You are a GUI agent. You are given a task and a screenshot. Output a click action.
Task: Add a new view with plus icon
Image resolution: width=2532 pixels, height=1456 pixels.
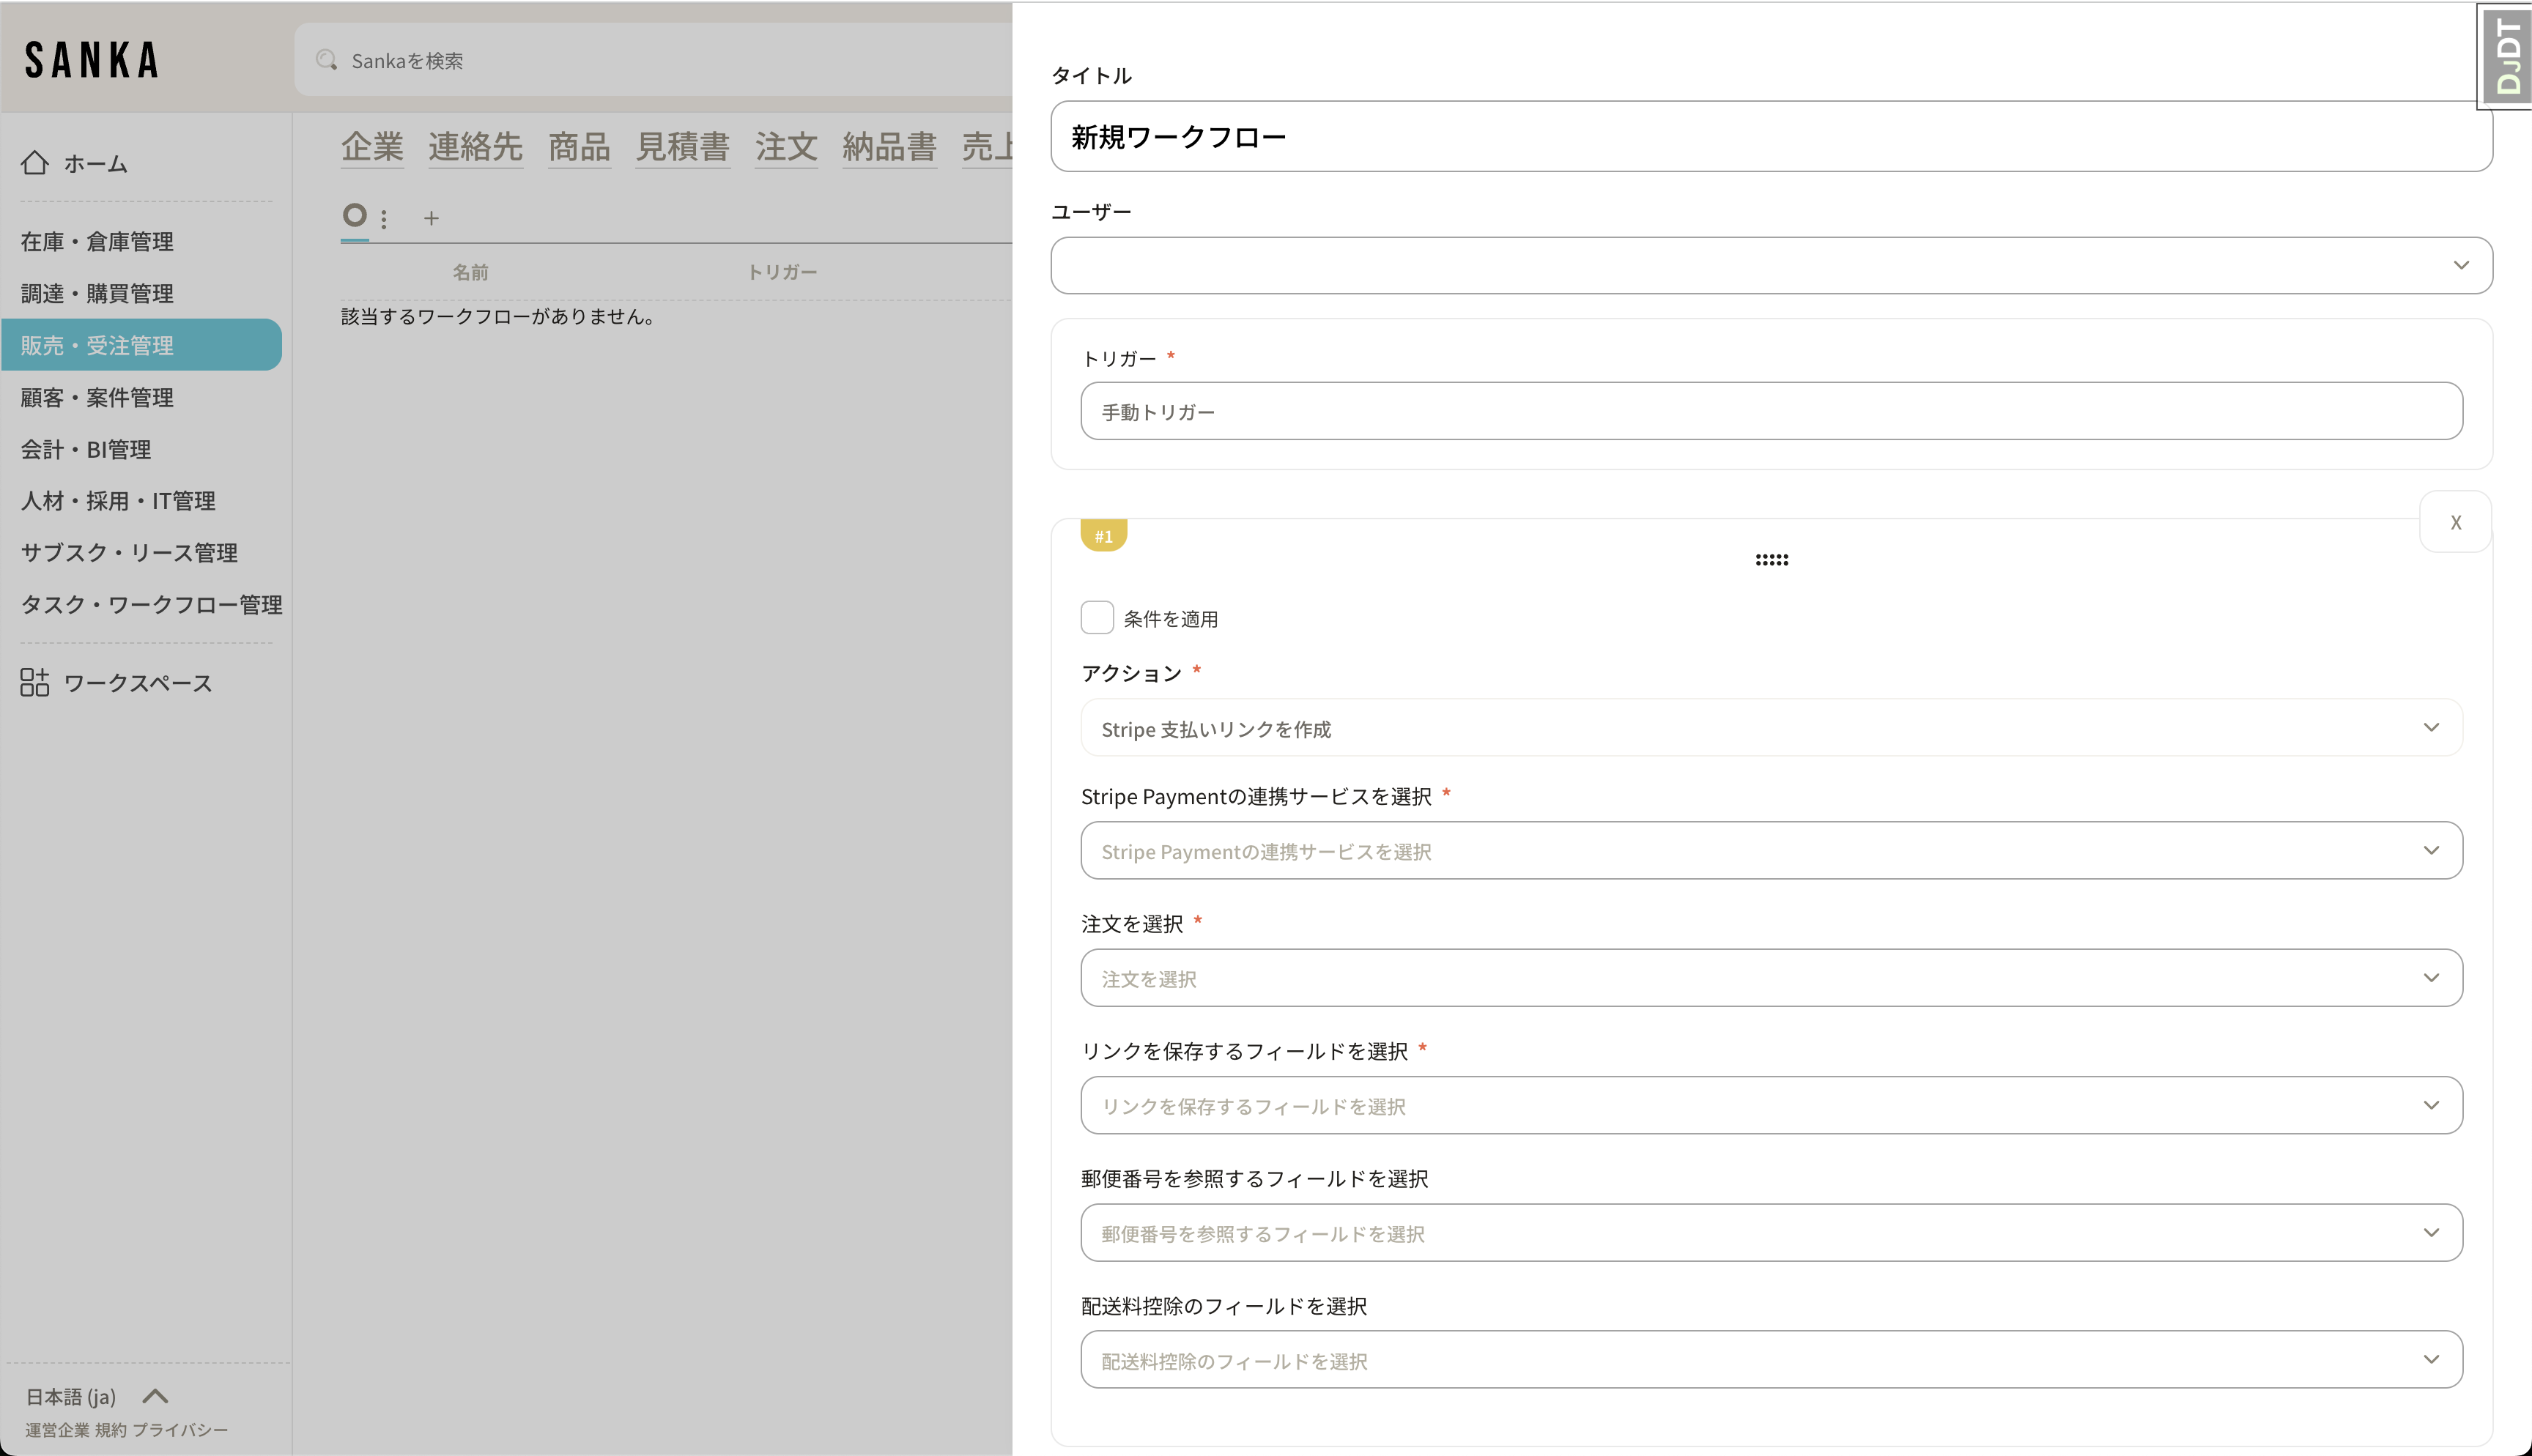point(431,218)
